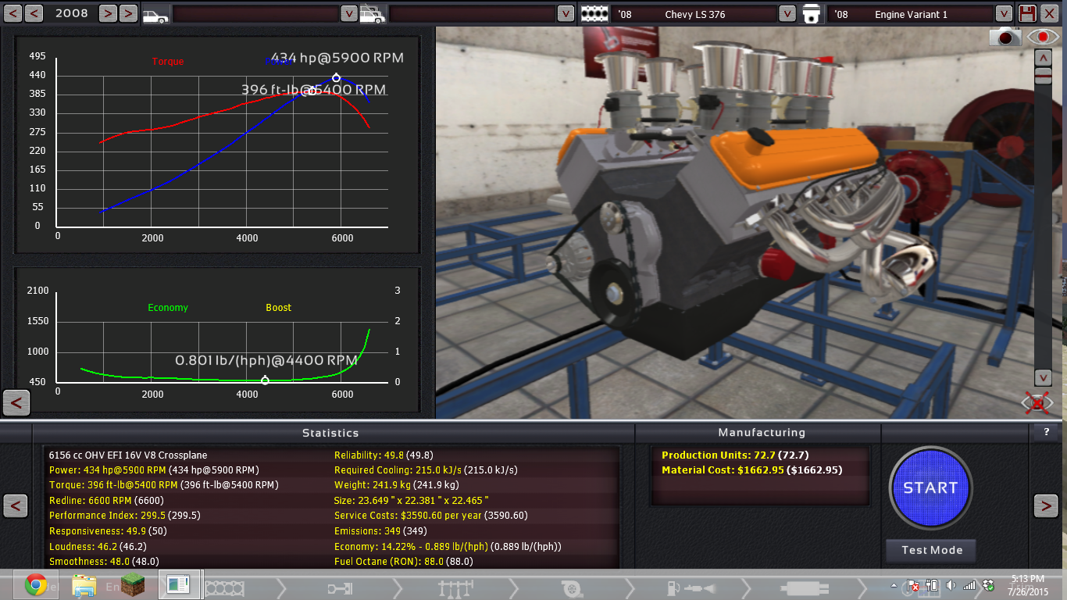Image resolution: width=1067 pixels, height=600 pixels.
Task: Click the Statistics panel header
Action: (330, 433)
